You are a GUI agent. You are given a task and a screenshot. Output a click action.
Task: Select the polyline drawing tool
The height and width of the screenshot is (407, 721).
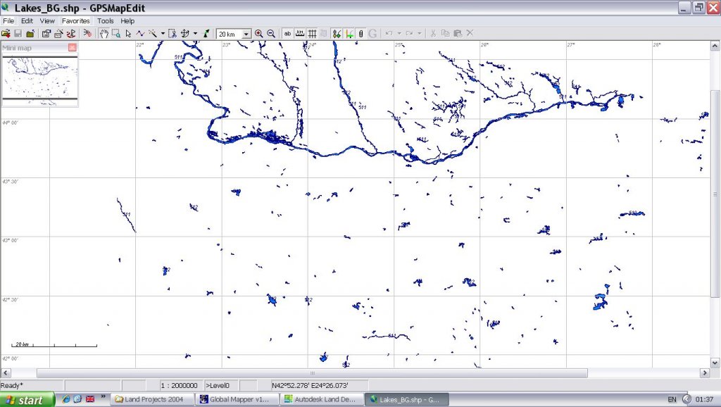[x=140, y=33]
